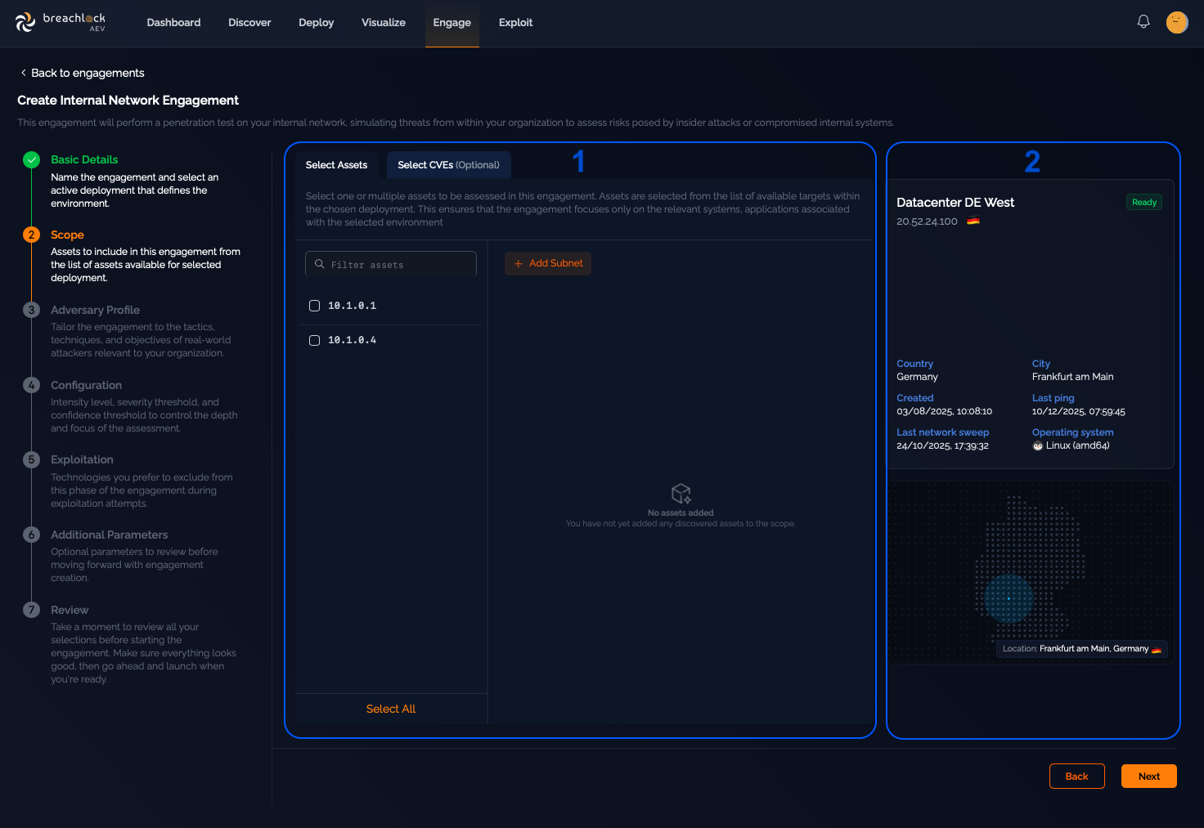
Task: Switch to the Select CVEs (Optional) tab
Action: point(448,165)
